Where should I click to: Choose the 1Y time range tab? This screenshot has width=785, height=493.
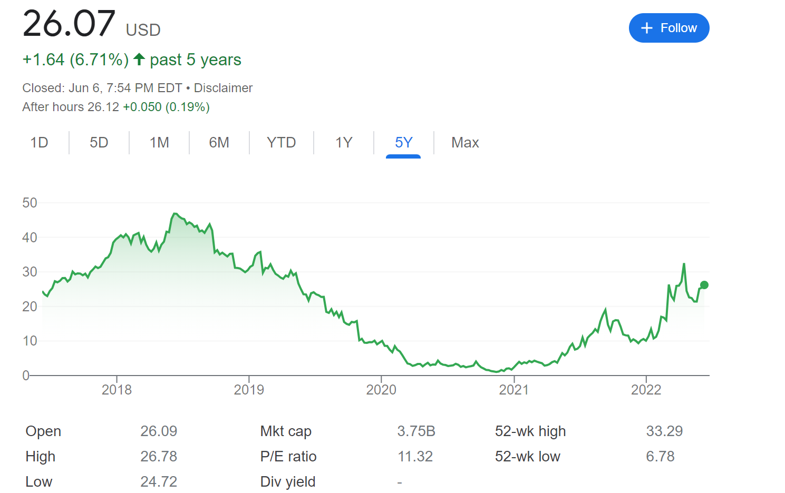tap(344, 143)
